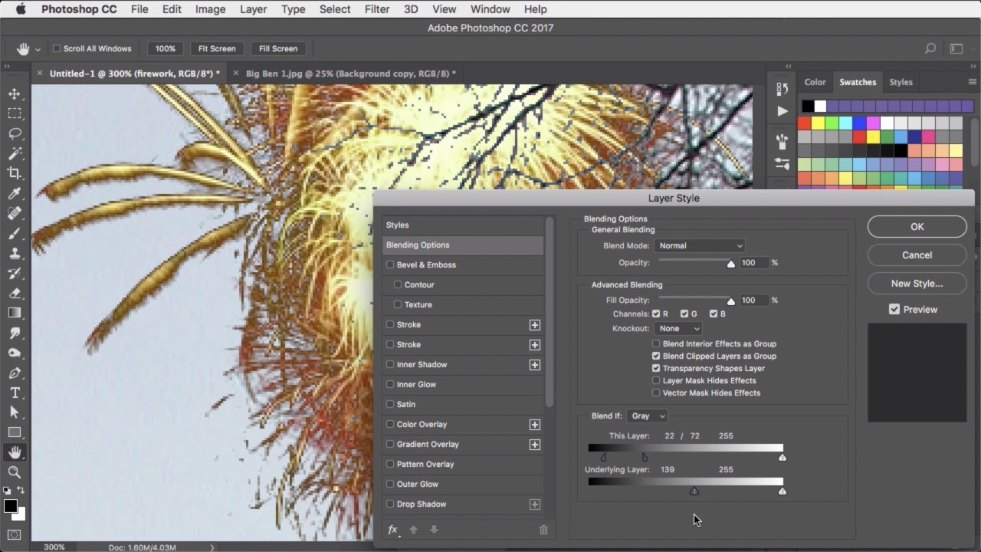Select the Crop tool
Image resolution: width=981 pixels, height=552 pixels.
click(x=15, y=173)
